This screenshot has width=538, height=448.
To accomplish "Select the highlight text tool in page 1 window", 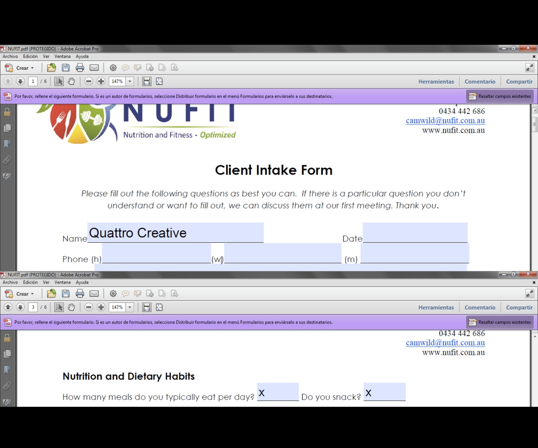I will (138, 68).
